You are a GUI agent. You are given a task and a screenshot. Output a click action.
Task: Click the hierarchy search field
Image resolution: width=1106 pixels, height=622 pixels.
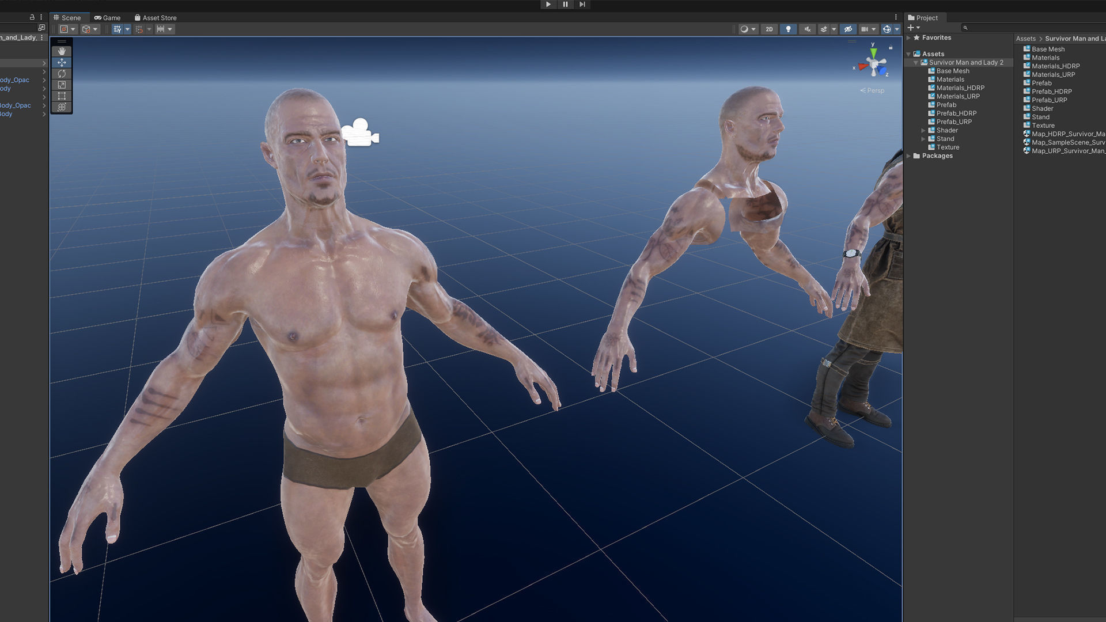point(17,28)
